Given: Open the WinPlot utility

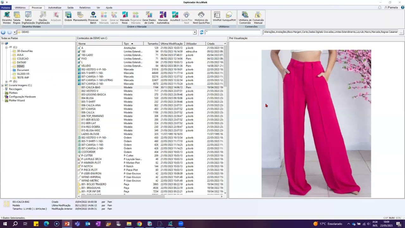Looking at the screenshot, I should (x=217, y=17).
